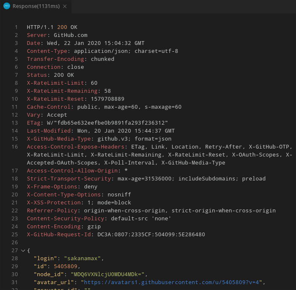Click the REST Client icon on Response tab
Viewport: 296px width, 290px height.
(x=7, y=6)
